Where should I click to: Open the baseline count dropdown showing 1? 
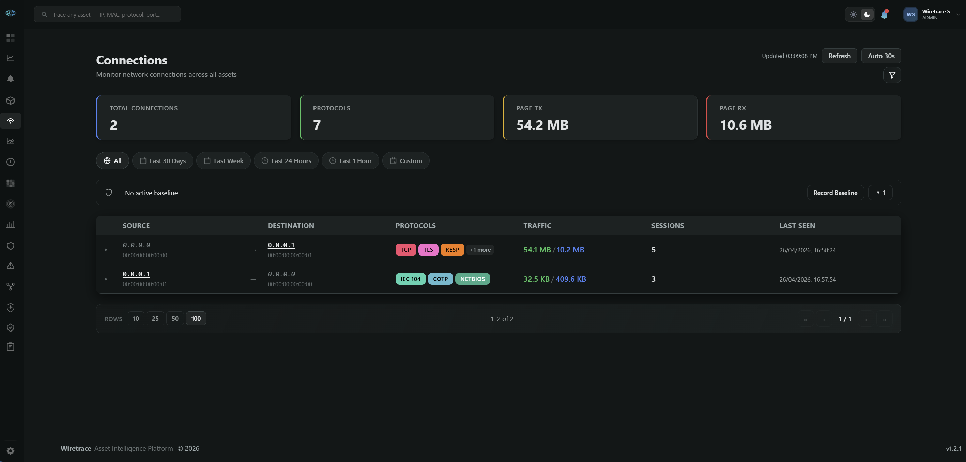coord(880,192)
